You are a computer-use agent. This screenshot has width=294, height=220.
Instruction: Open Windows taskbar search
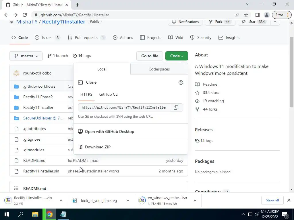click(21, 214)
